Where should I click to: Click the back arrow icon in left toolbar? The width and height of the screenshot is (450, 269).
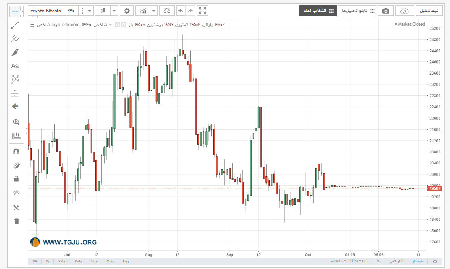point(15,107)
